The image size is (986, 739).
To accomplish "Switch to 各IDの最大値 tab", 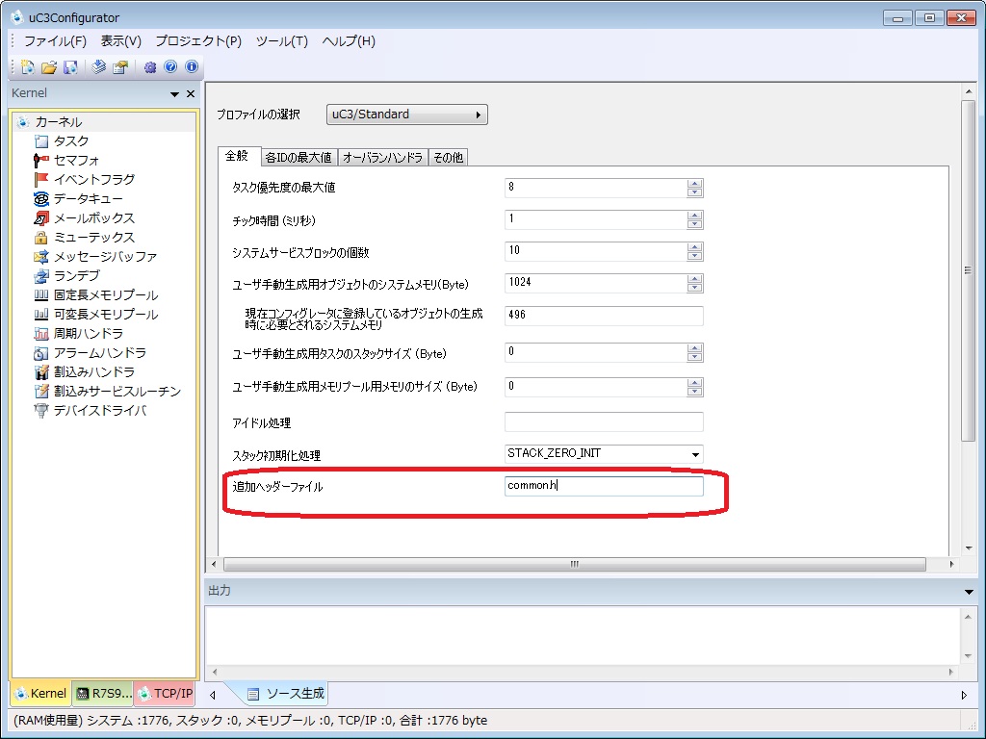I will tap(298, 157).
